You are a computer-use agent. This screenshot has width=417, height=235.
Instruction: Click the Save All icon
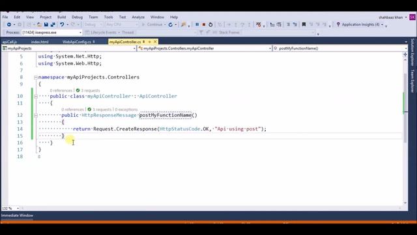(x=53, y=25)
